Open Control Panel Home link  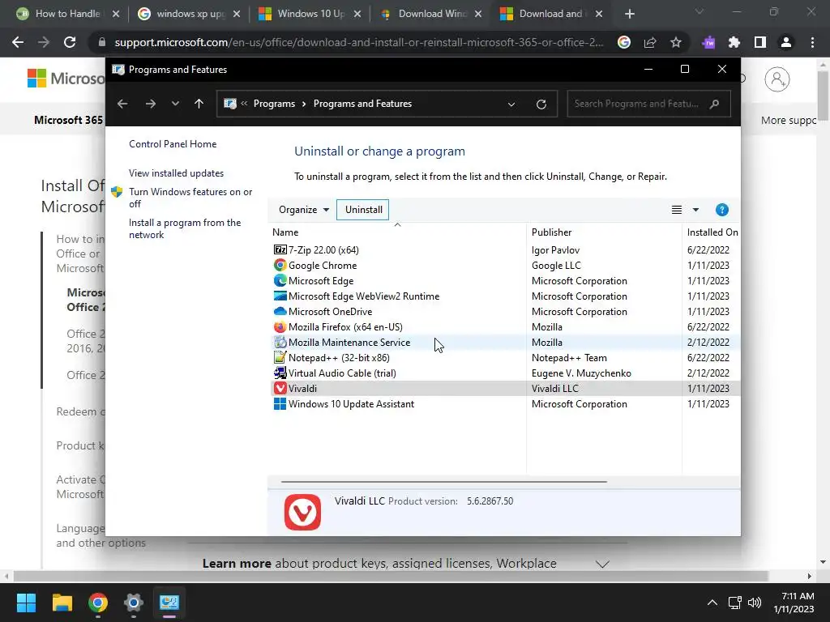173,144
